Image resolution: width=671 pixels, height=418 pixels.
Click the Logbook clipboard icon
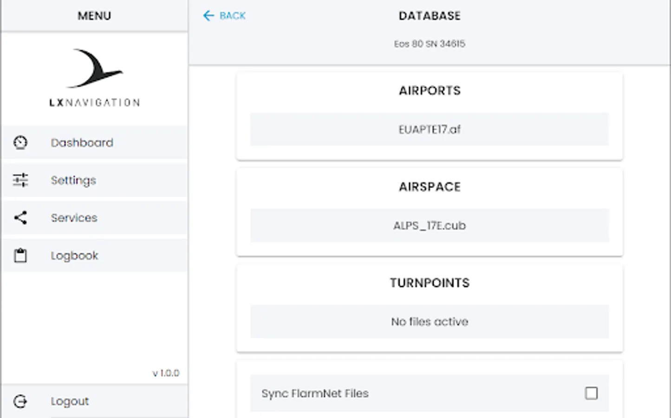tap(20, 255)
